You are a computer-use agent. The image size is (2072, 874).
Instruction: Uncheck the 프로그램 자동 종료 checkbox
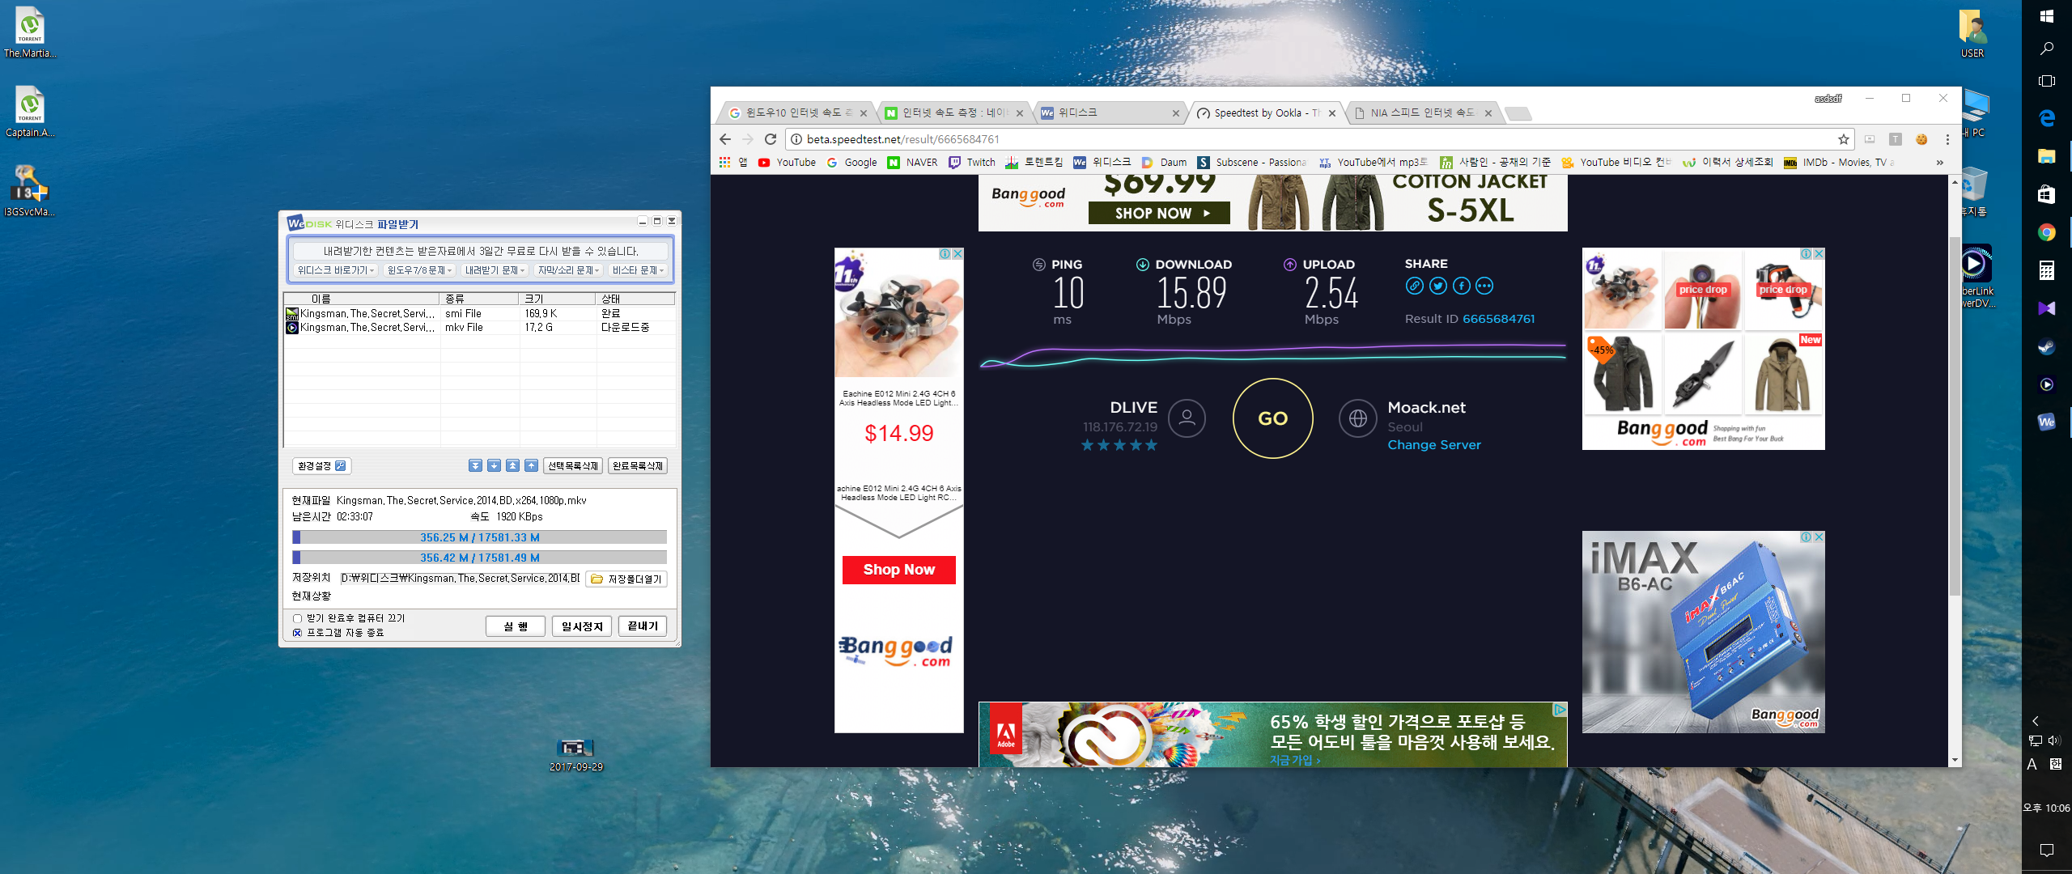[297, 633]
